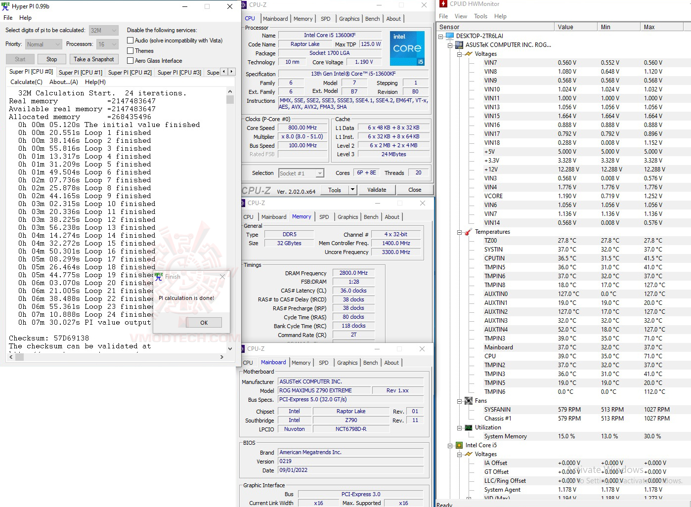
Task: Tick the Themes service checkbox
Action: click(130, 50)
